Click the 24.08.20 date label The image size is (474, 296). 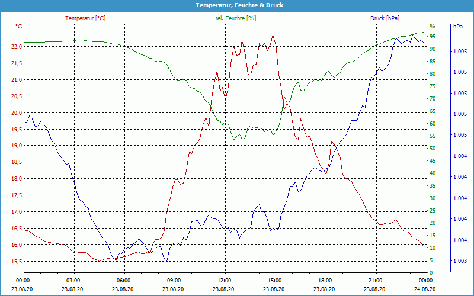[425, 289]
